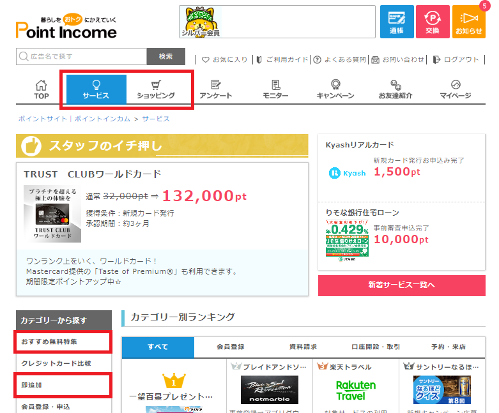Open ブレイドアンドソ… ranking item title
The width and height of the screenshot is (499, 413).
pyautogui.click(x=274, y=367)
